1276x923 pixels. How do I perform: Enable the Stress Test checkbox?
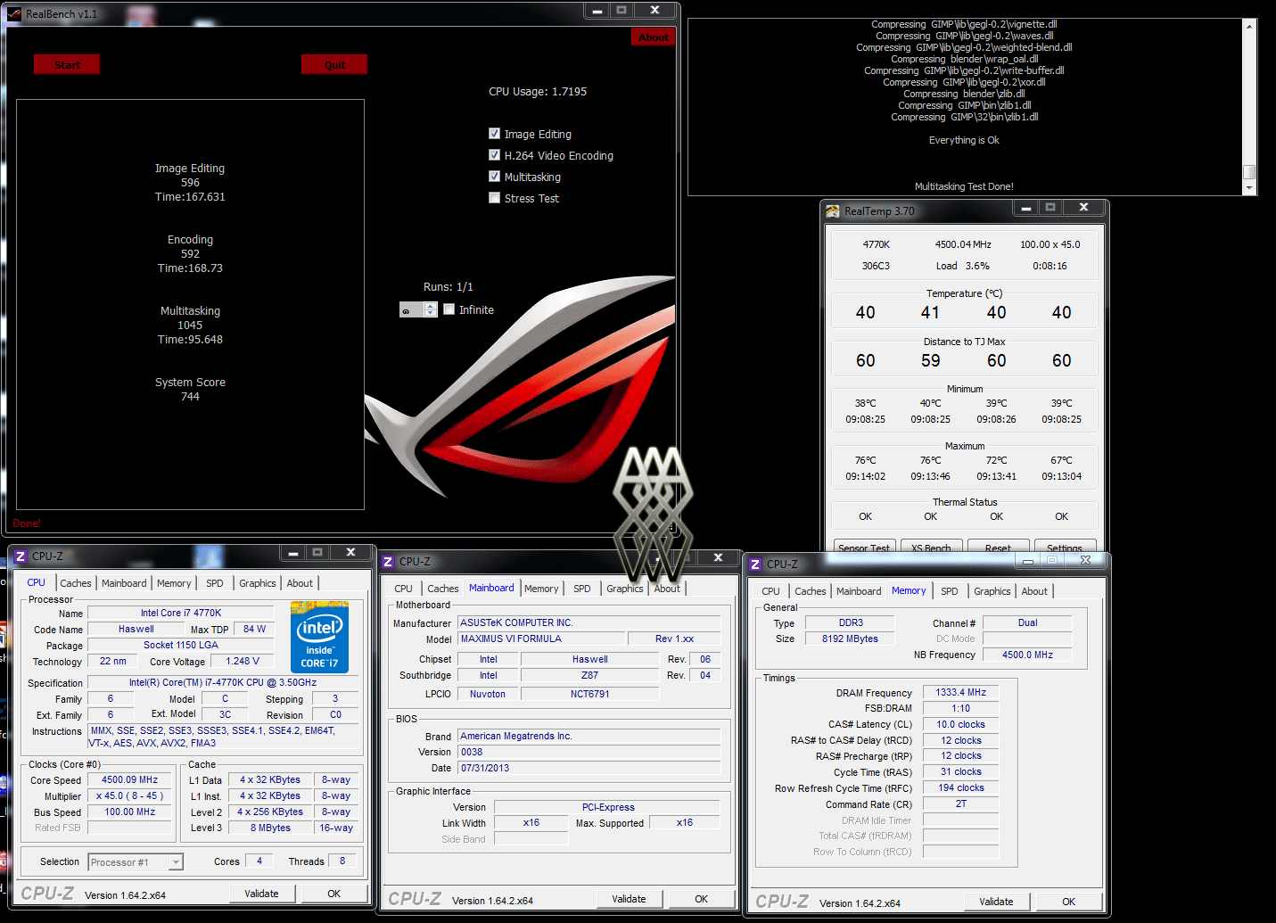coord(494,198)
